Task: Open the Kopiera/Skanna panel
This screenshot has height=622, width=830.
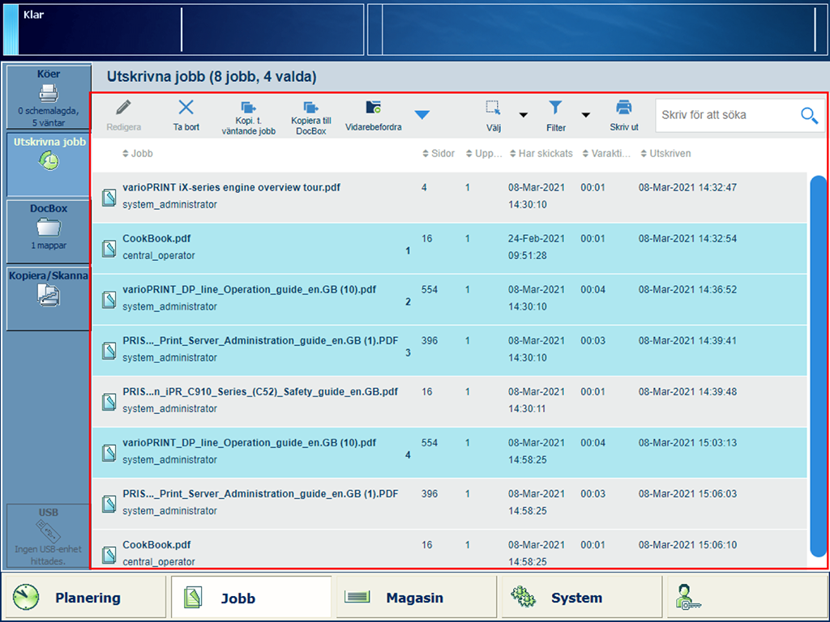Action: [x=48, y=290]
